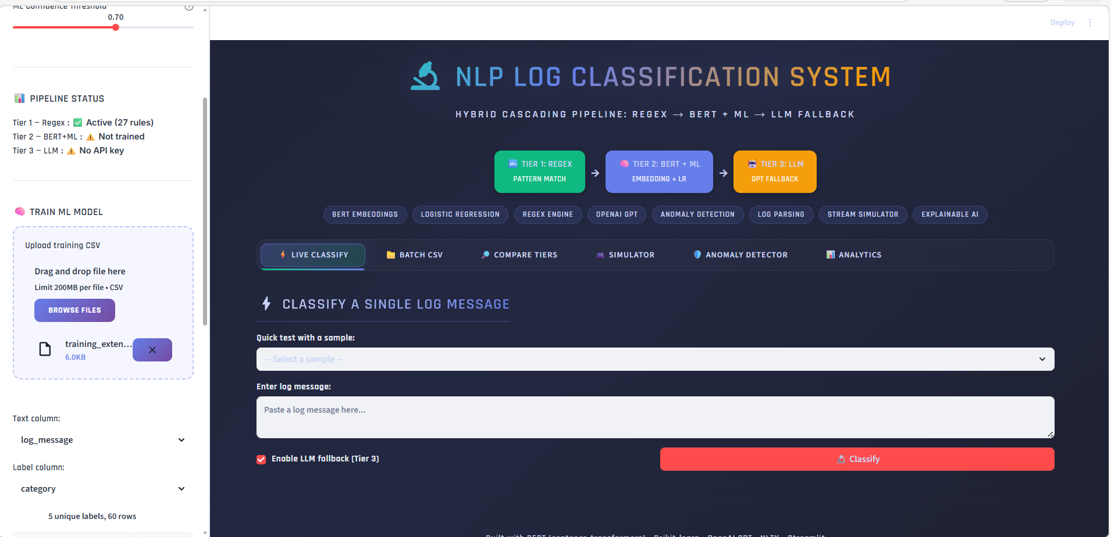Click the ML confidence threshold slider handle
Screen dimensions: 1111x537
(x=116, y=27)
